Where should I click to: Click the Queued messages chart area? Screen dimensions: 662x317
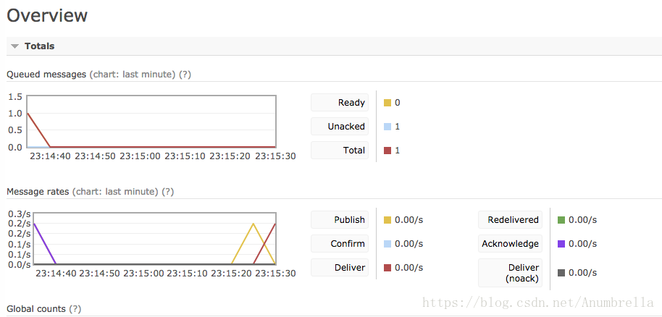point(151,122)
